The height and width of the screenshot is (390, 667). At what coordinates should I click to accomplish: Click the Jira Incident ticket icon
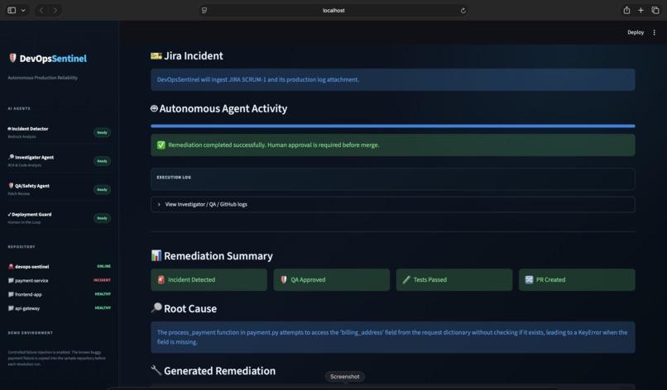point(156,55)
